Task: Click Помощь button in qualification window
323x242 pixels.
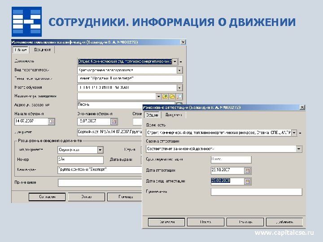Action: tap(126, 197)
